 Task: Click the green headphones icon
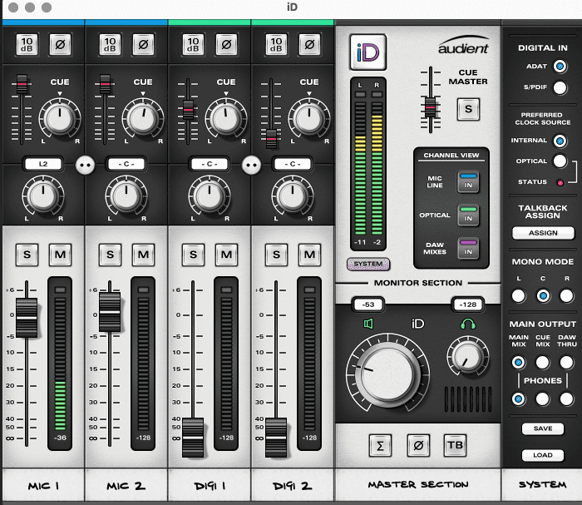pyautogui.click(x=468, y=324)
